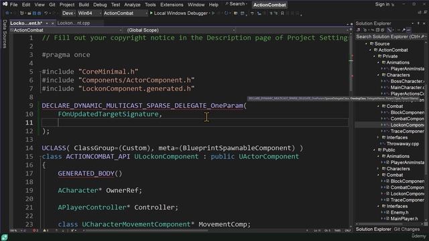Screen dimensions: 429x241
Task: Select Enemy.h in Solution Explorer
Action: 400,212
